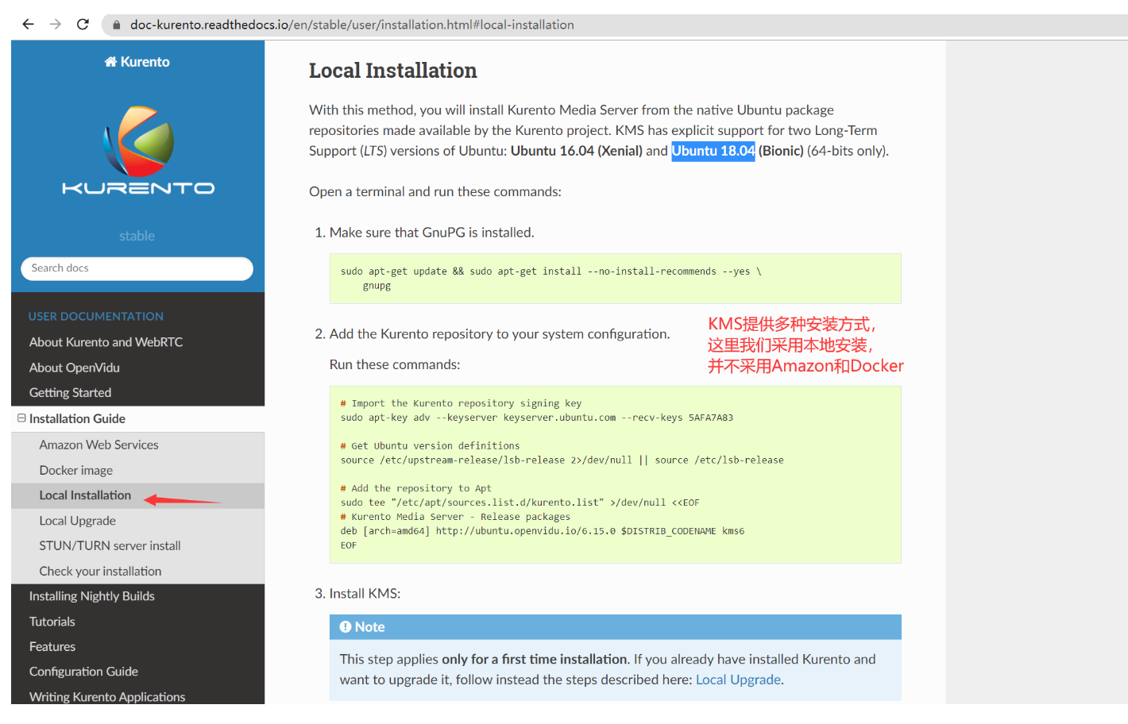
Task: Open Getting Started in sidebar
Action: point(70,393)
